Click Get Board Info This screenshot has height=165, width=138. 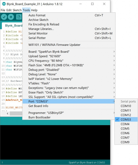point(69,106)
